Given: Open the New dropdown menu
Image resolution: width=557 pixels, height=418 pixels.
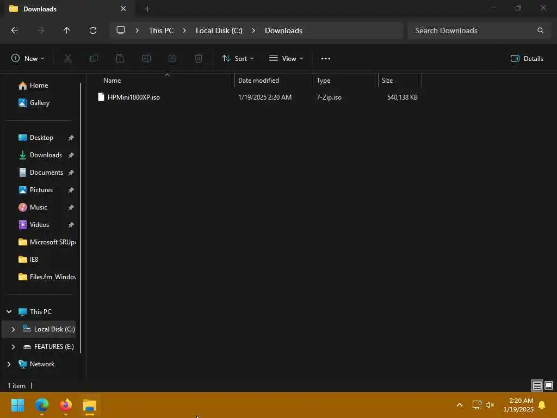Looking at the screenshot, I should click(28, 59).
